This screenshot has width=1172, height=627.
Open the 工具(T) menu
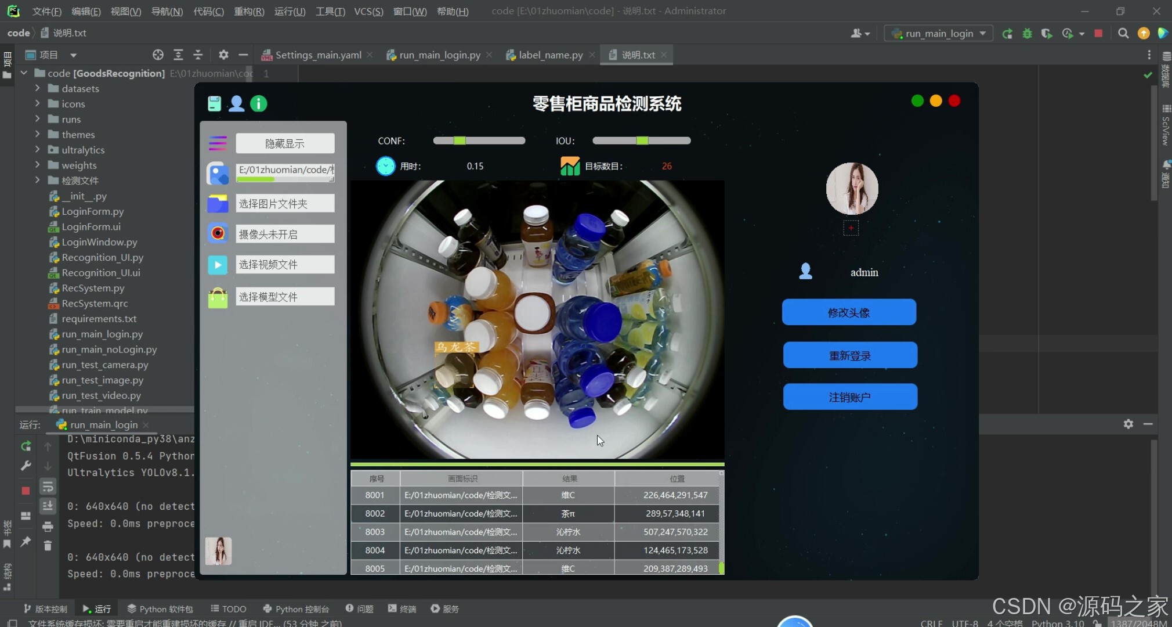click(330, 11)
